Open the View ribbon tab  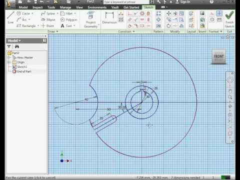[79, 7]
